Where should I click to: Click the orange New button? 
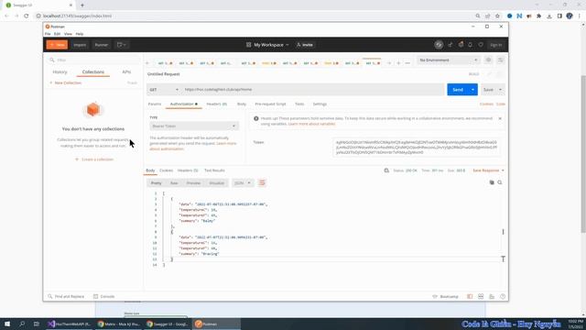click(x=57, y=45)
